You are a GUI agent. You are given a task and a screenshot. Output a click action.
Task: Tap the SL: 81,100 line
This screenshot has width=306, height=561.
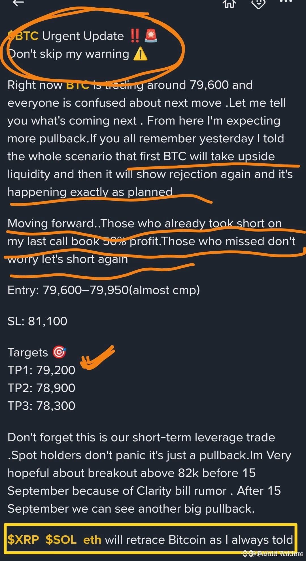pyautogui.click(x=37, y=321)
